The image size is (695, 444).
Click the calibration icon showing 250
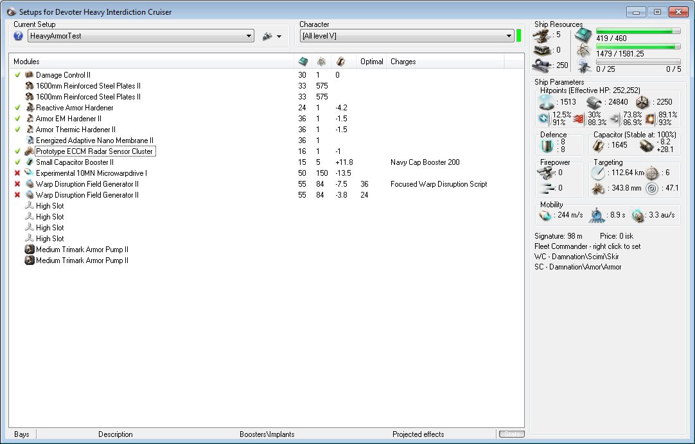point(541,65)
